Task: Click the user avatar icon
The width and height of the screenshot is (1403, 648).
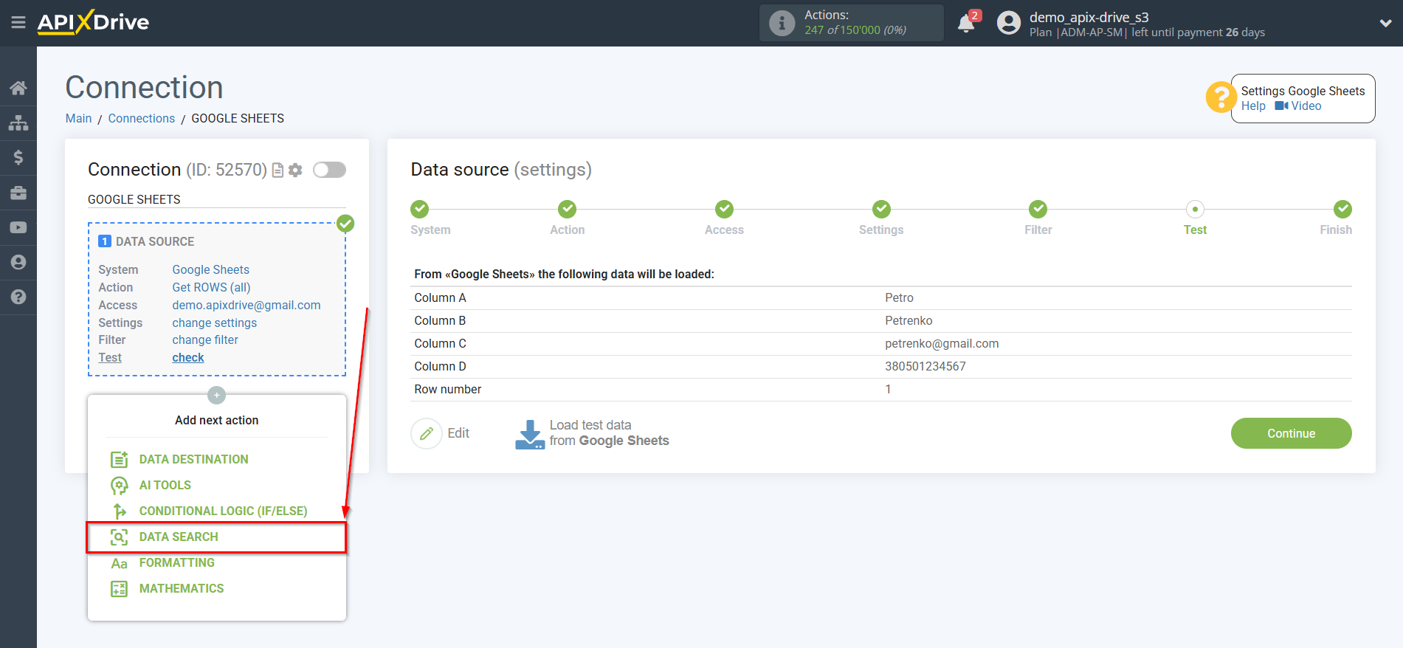Action: (x=1008, y=23)
